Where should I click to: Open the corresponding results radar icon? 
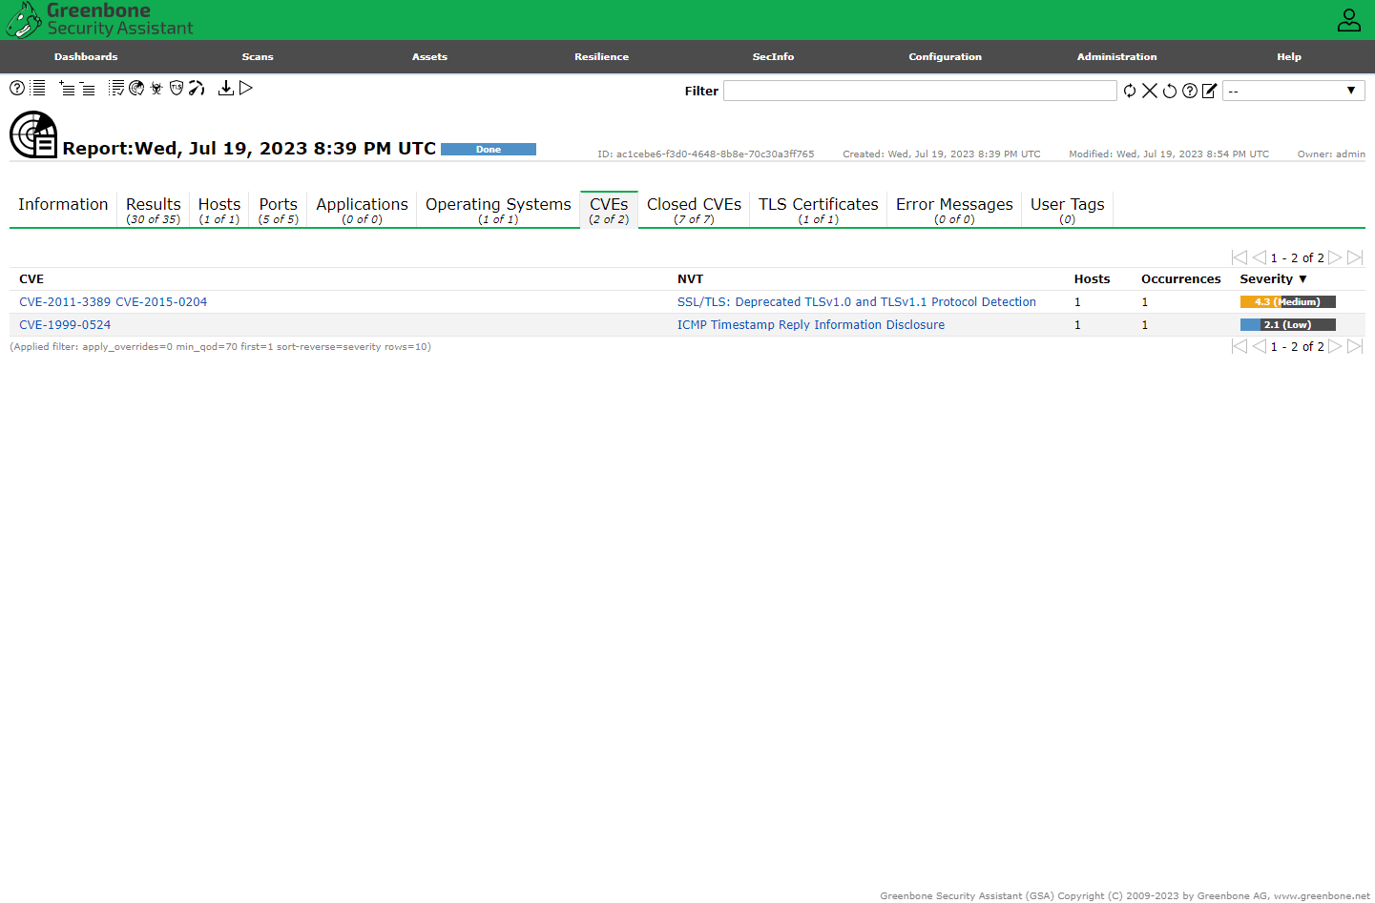(x=136, y=88)
